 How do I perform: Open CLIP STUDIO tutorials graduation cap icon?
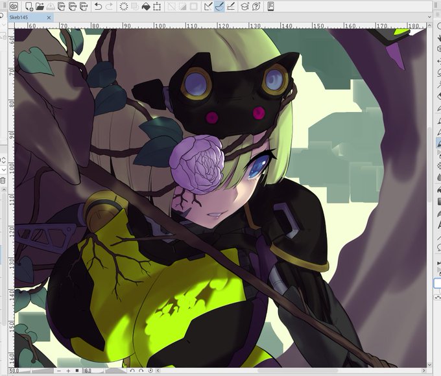point(245,6)
